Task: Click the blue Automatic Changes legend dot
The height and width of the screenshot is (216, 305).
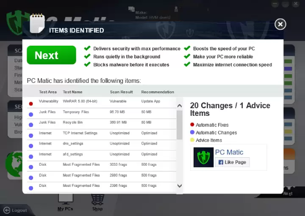Action: click(x=192, y=132)
